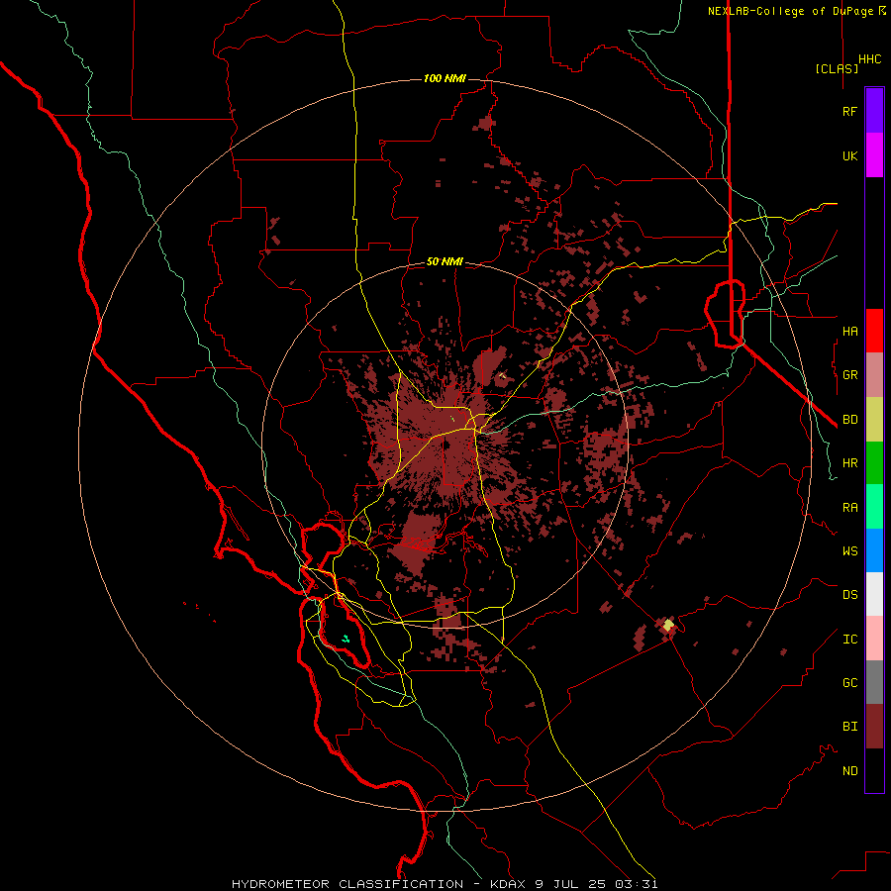Image resolution: width=891 pixels, height=891 pixels.
Task: Click the GC legend label
Action: click(849, 683)
